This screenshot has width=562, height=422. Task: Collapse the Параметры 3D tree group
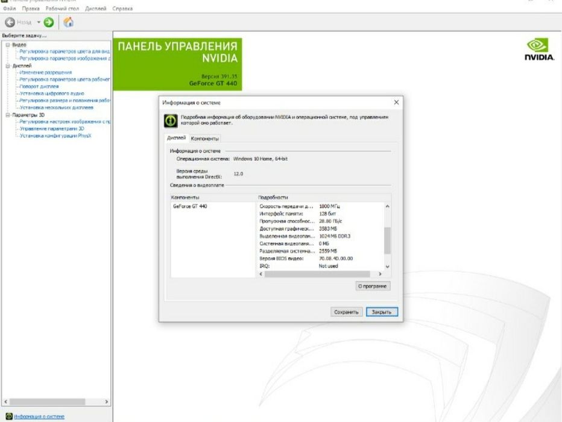pyautogui.click(x=7, y=115)
